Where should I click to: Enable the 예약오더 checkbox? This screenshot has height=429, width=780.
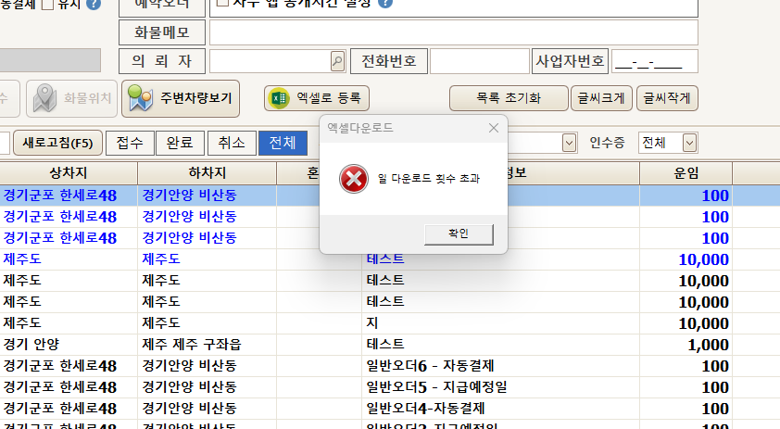(x=221, y=4)
